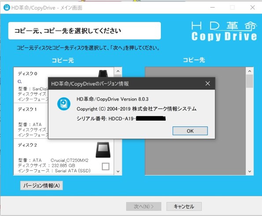
Task: Minimize the main window
Action: pyautogui.click(x=212, y=7)
